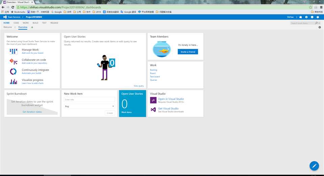Viewport: 324px width, 176px height.
Task: Switch to the BUILD hub
Action: coord(35,23)
